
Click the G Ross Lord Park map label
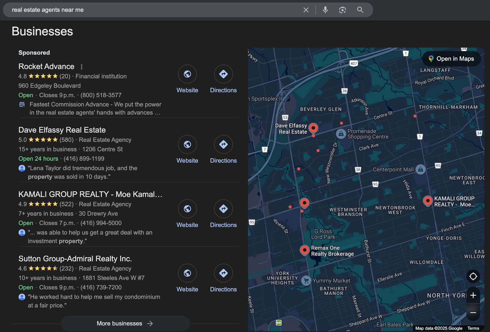323,234
